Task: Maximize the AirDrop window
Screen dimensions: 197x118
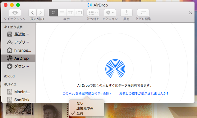Action: [x=18, y=5]
